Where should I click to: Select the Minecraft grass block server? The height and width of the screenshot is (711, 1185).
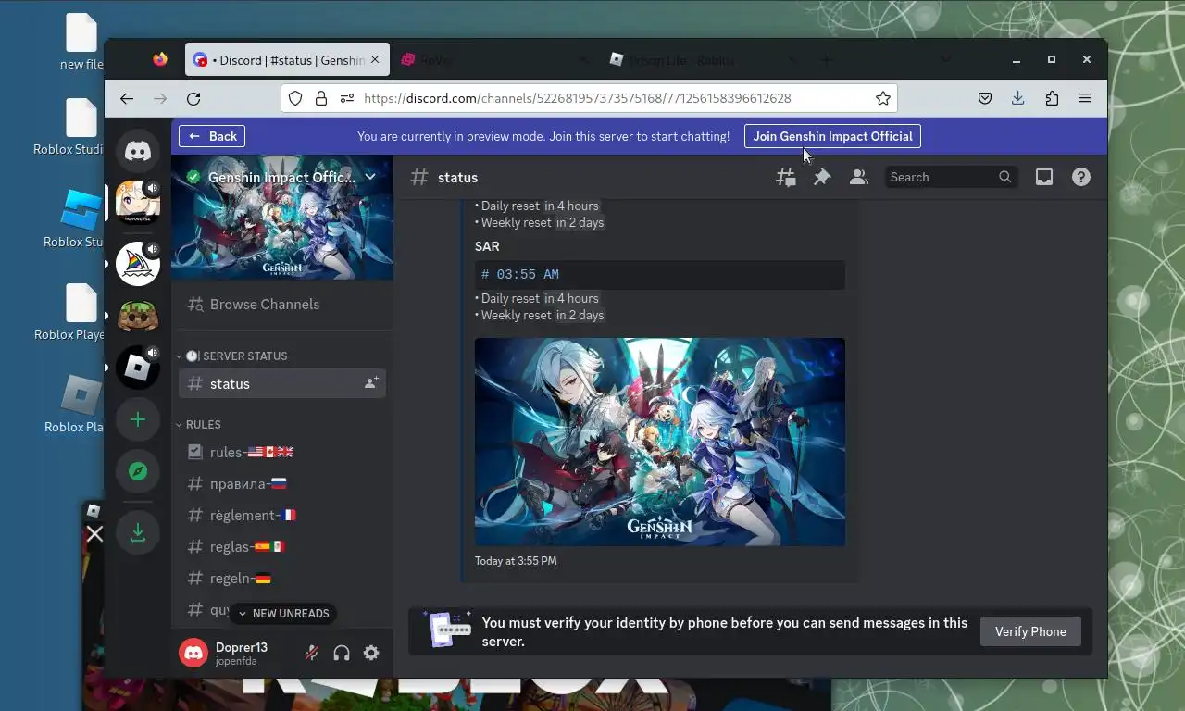[138, 316]
